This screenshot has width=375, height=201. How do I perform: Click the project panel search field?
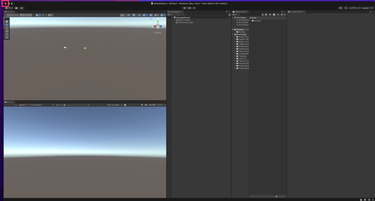[249, 15]
